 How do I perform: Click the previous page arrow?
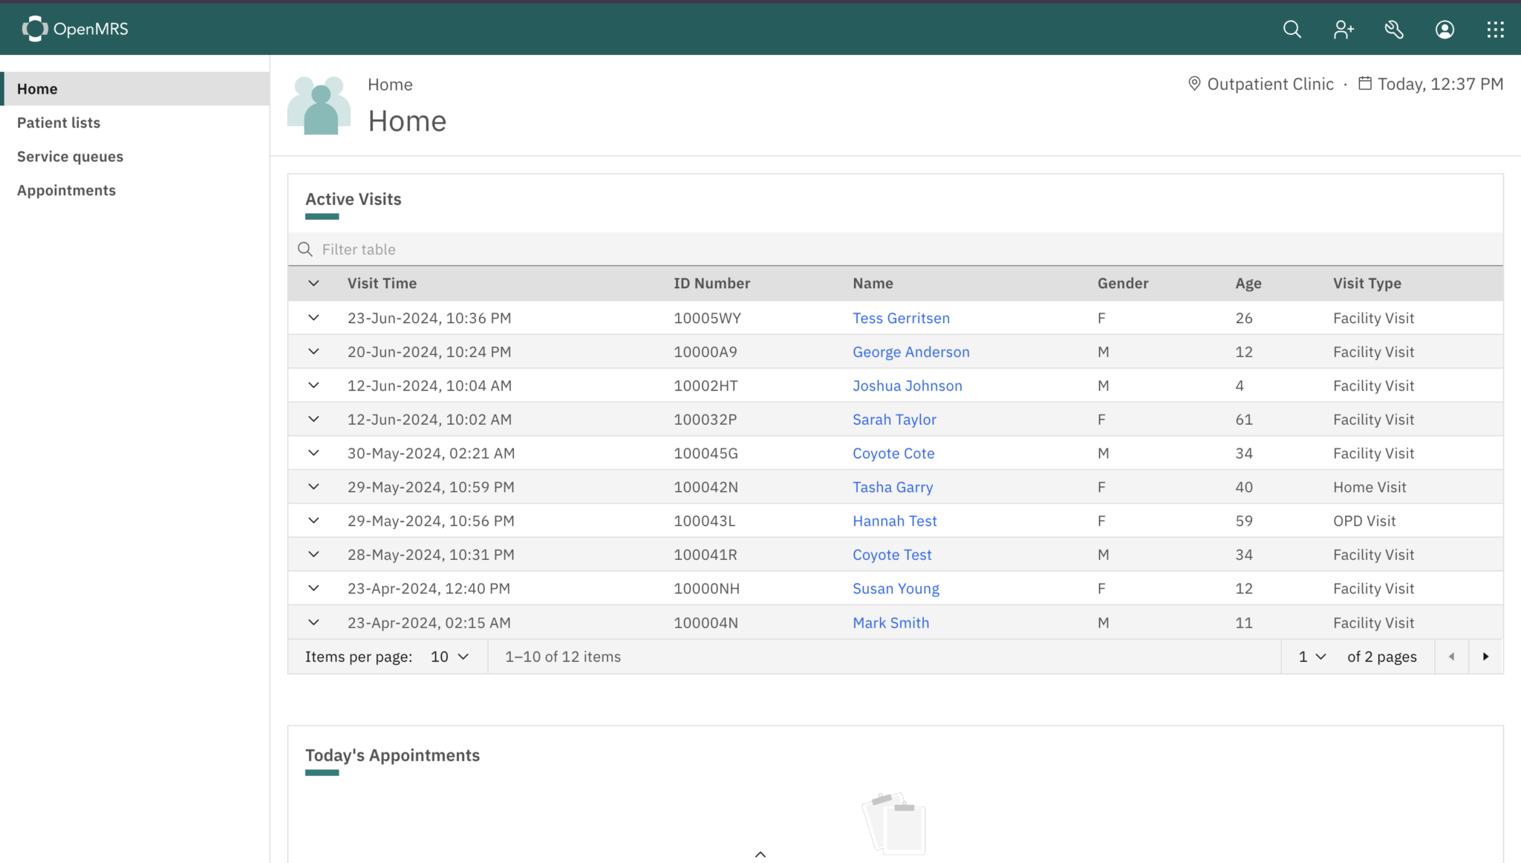(1451, 657)
